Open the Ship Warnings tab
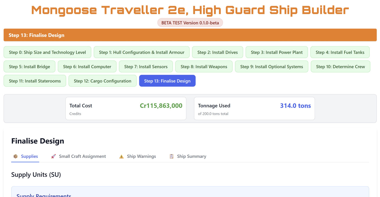Image resolution: width=380 pixels, height=197 pixels. (x=141, y=156)
